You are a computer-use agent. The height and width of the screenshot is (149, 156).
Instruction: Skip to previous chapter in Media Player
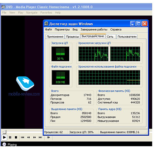[22, 138]
